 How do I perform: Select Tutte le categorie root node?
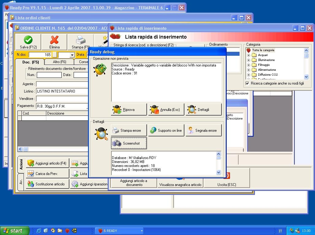[263, 50]
